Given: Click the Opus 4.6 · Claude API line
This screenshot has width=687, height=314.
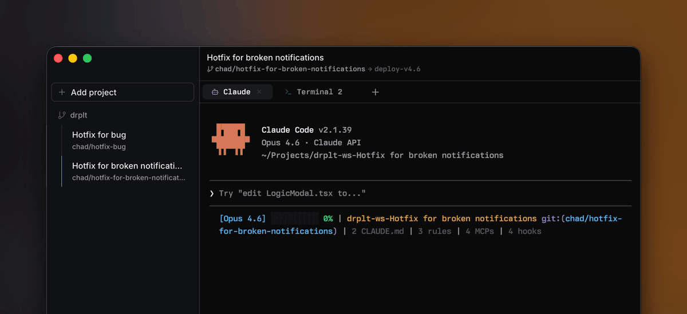Looking at the screenshot, I should 311,143.
